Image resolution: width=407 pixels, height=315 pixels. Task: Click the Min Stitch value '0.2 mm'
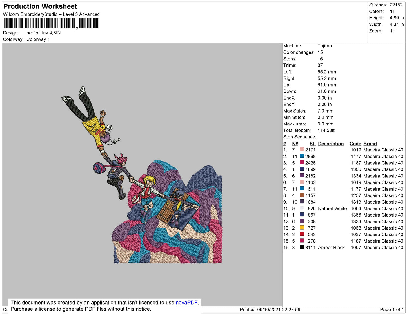tap(325, 117)
